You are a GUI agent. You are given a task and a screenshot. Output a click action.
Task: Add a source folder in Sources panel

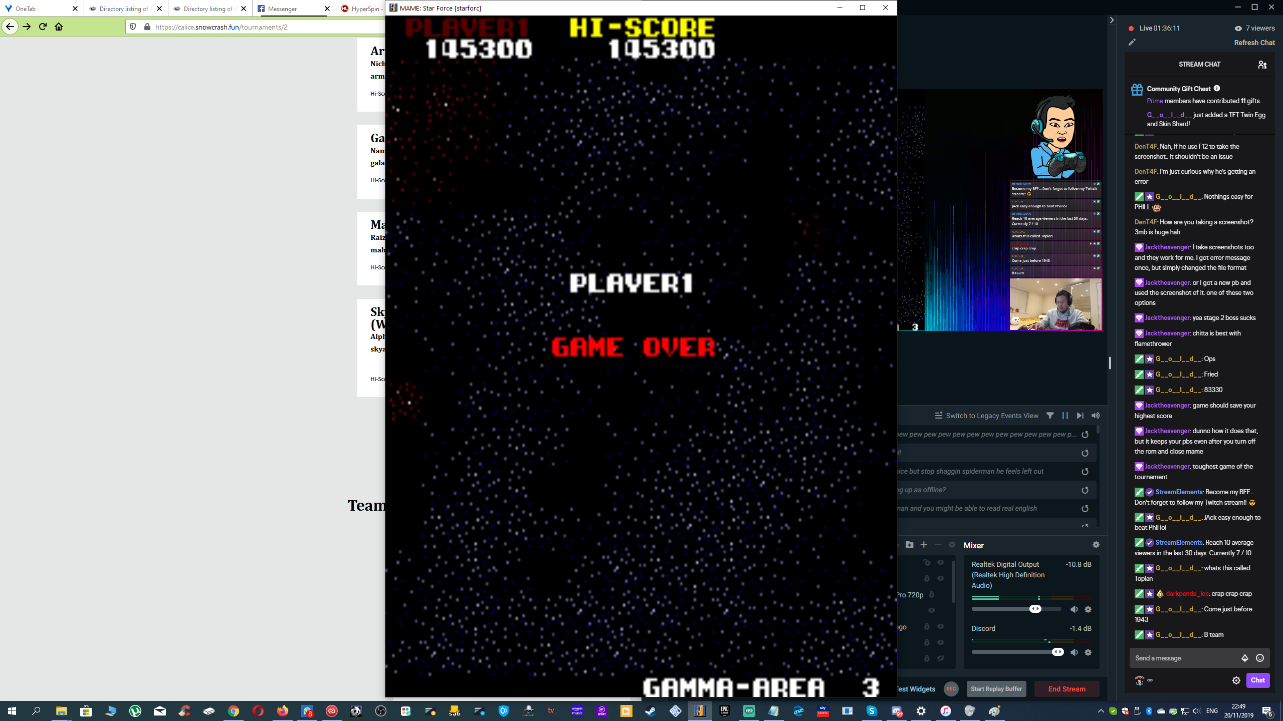910,545
